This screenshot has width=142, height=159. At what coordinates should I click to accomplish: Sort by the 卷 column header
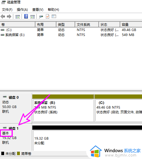tap(18, 24)
